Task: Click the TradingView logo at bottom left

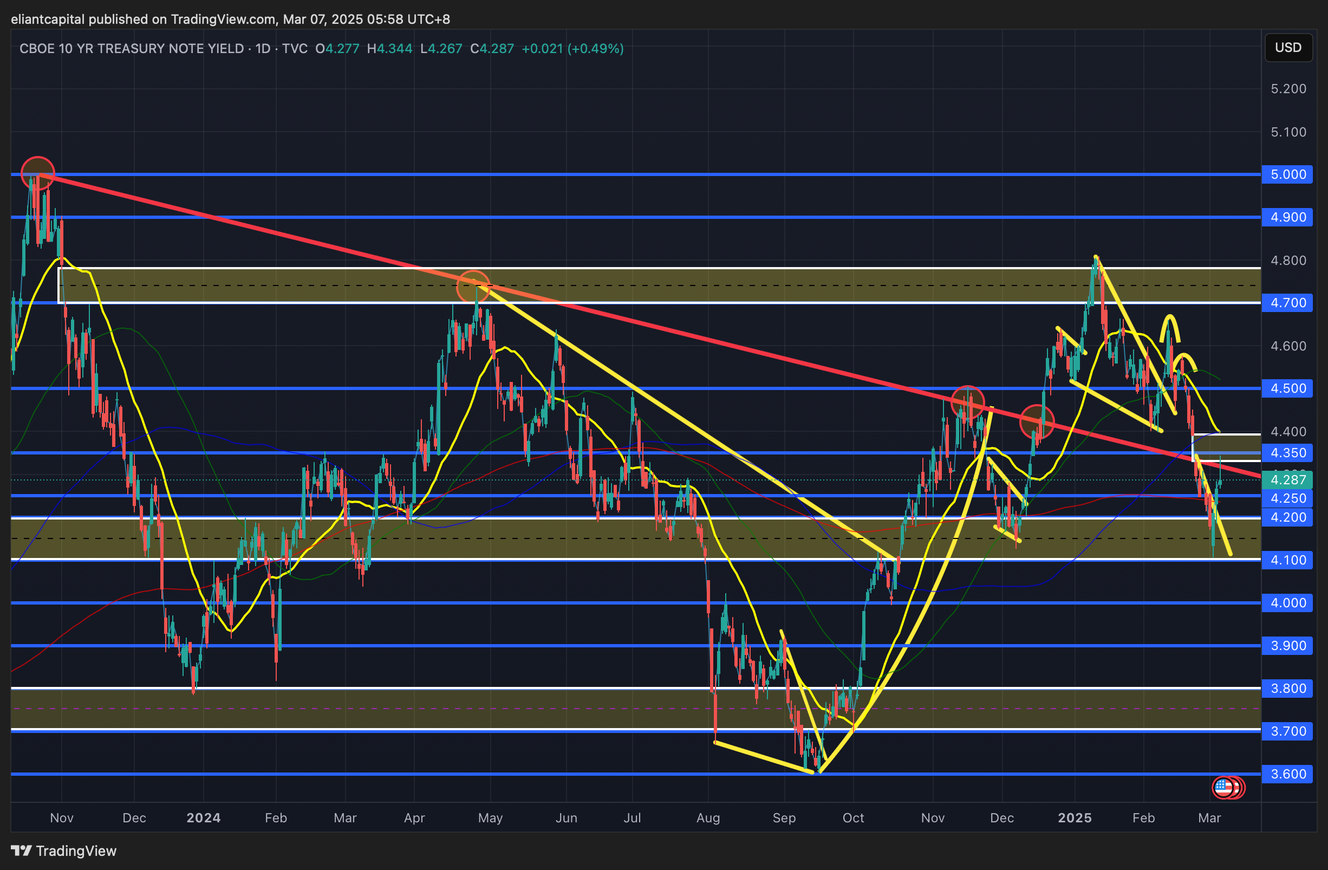Action: 64,850
